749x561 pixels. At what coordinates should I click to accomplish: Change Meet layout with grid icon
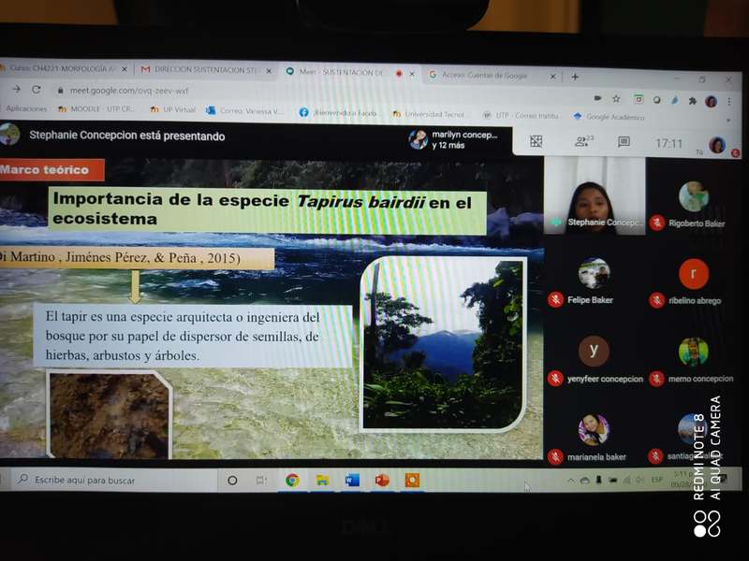click(536, 141)
